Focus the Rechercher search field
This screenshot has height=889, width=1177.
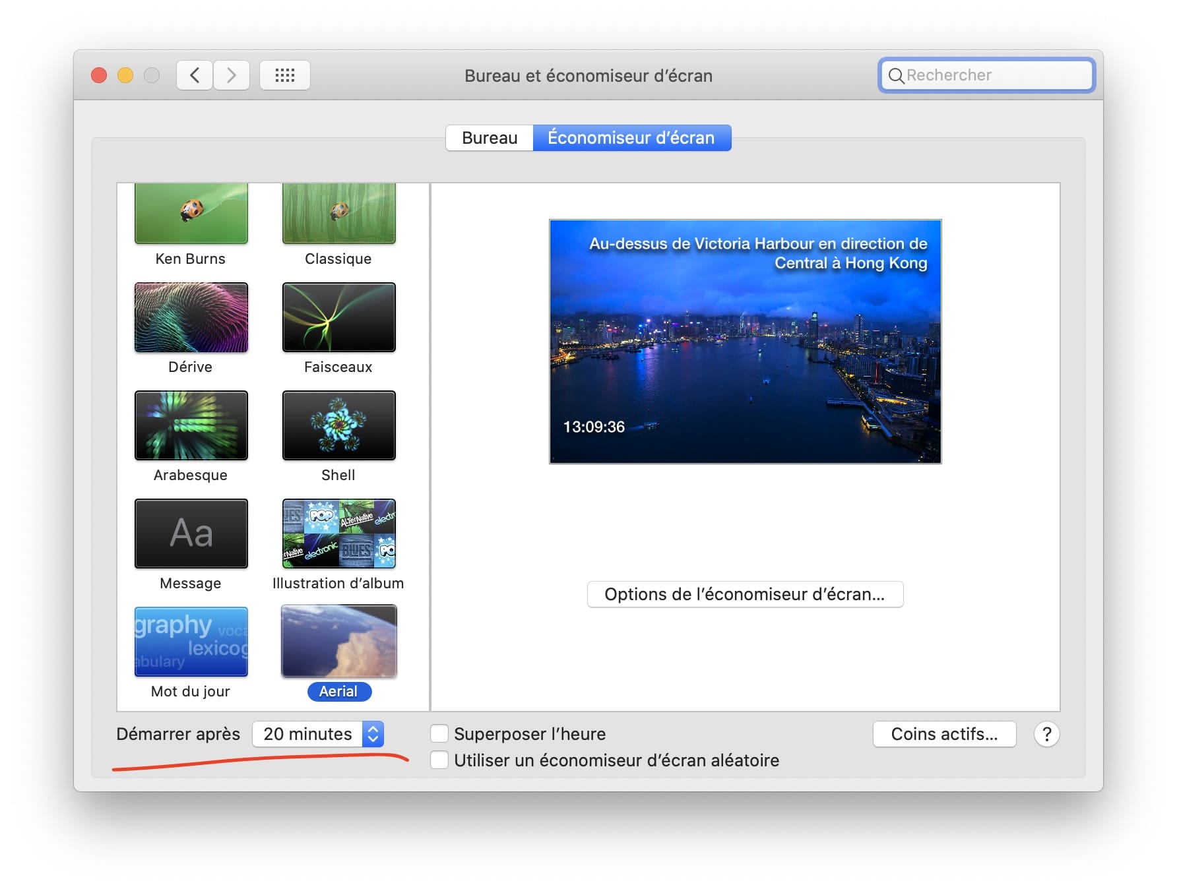tap(987, 75)
